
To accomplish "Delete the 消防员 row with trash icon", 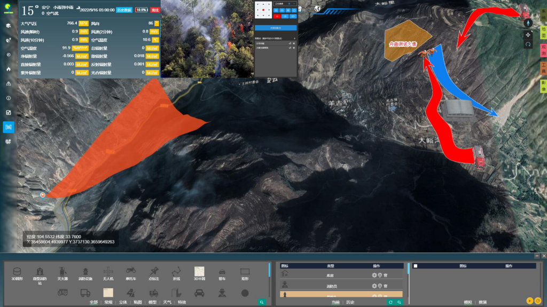I will point(386,285).
